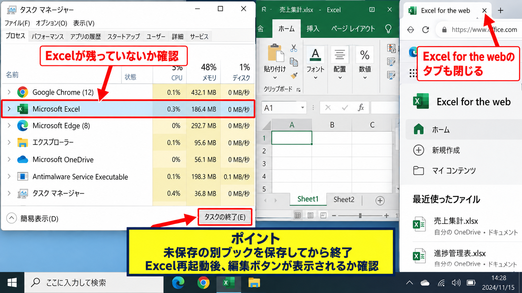Expand the タスク マネージャー process row

tap(9, 193)
